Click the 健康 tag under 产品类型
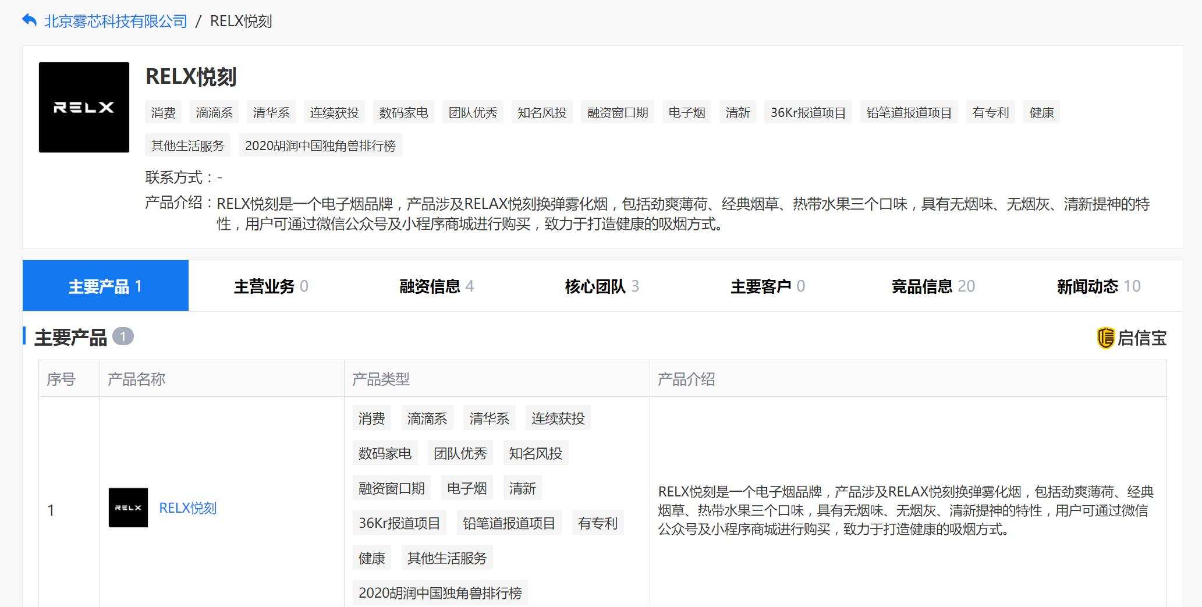The height and width of the screenshot is (607, 1202). point(372,558)
